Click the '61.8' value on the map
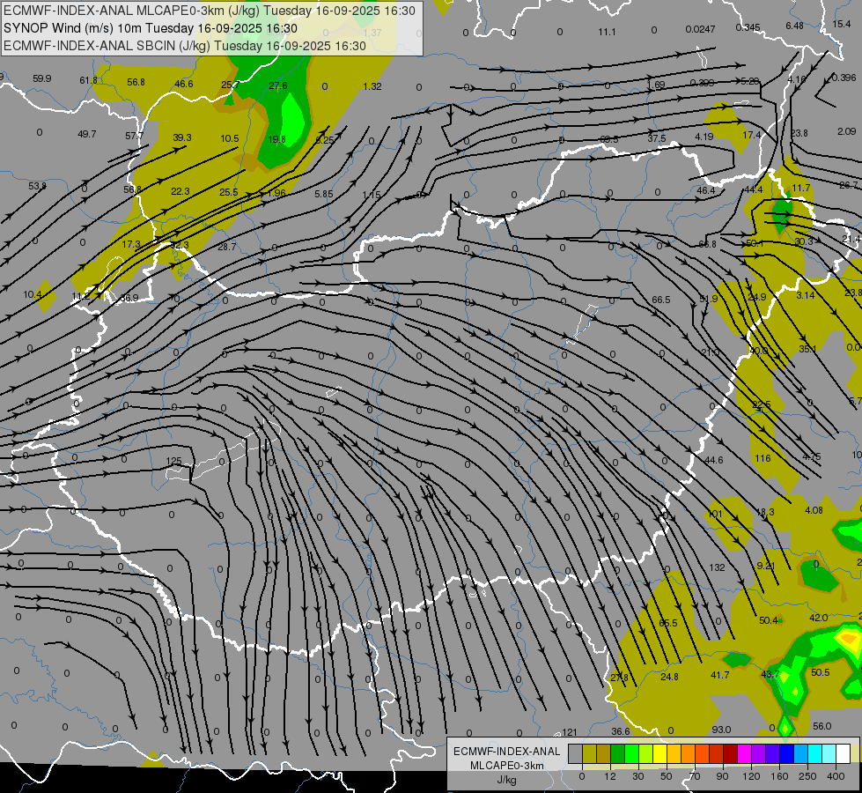Image resolution: width=862 pixels, height=793 pixels. coord(89,80)
